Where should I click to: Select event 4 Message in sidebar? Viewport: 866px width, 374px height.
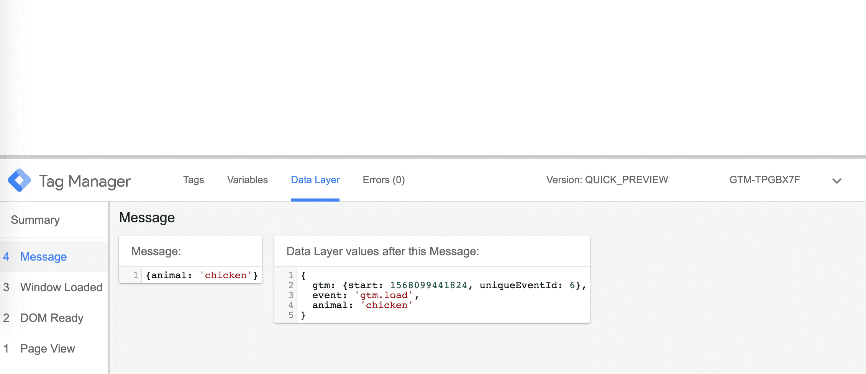[x=43, y=257]
